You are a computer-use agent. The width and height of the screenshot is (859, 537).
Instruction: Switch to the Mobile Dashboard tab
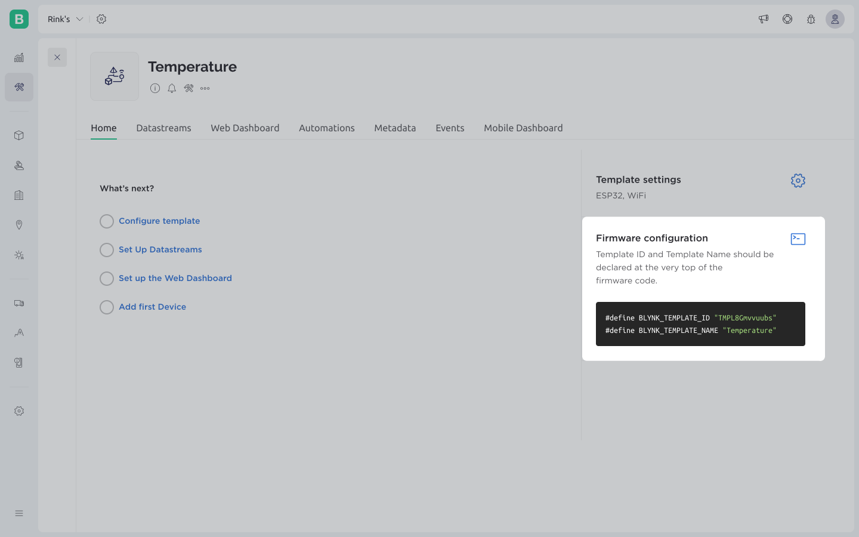pos(523,128)
